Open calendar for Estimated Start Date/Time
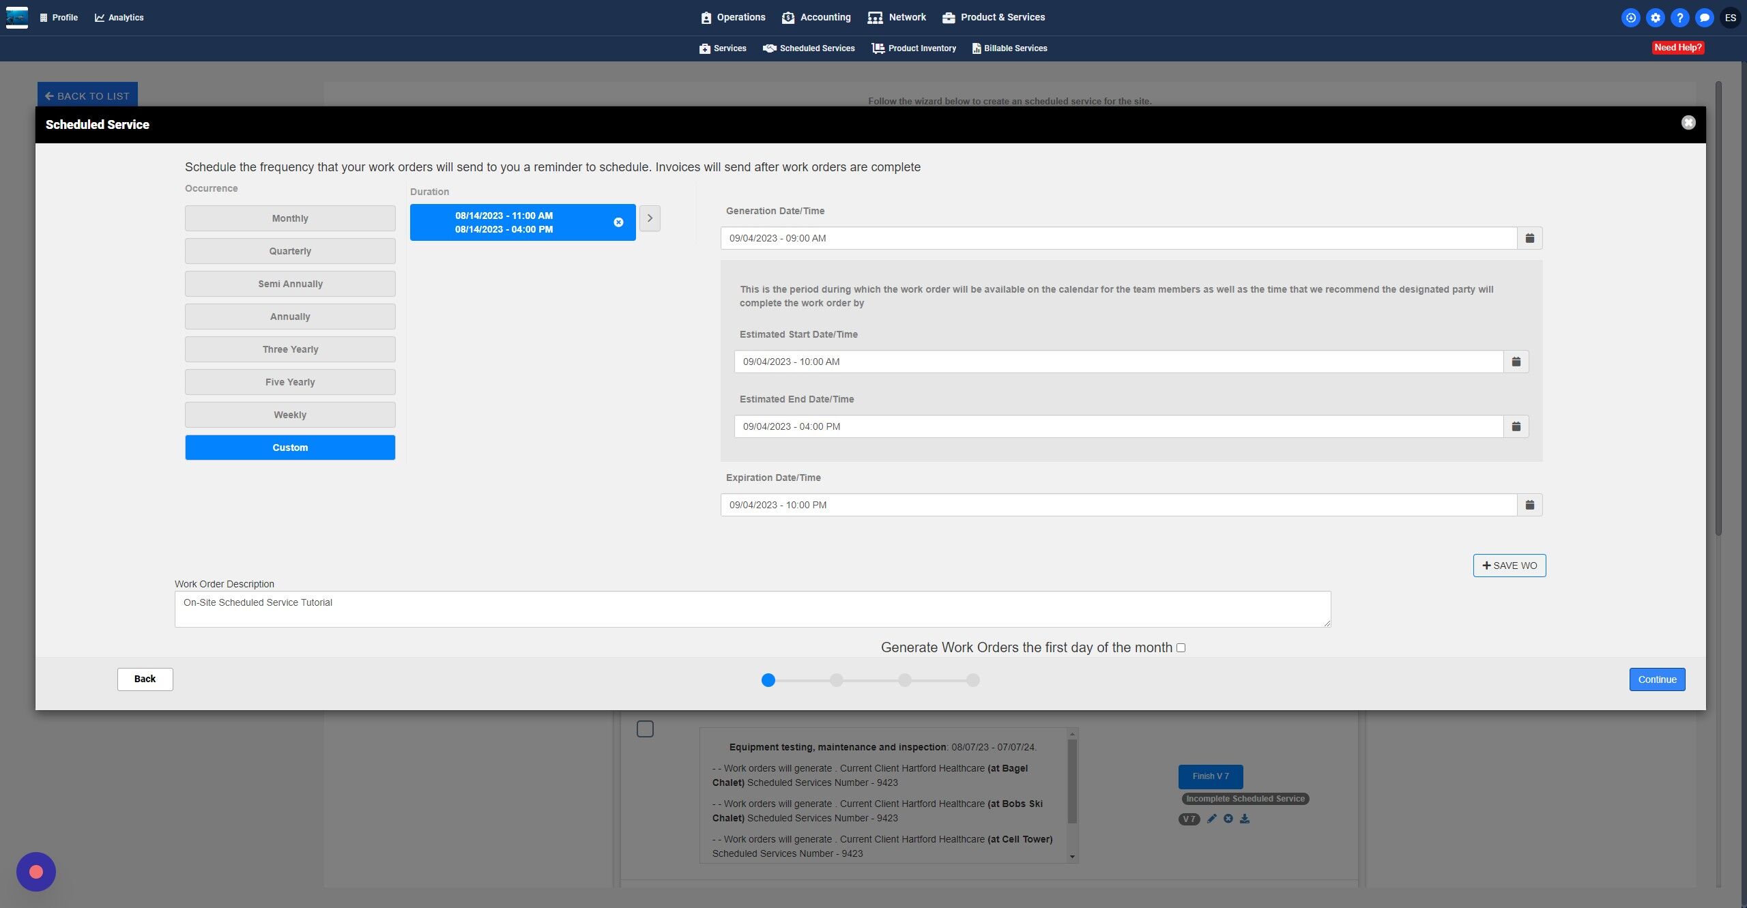 (x=1516, y=362)
